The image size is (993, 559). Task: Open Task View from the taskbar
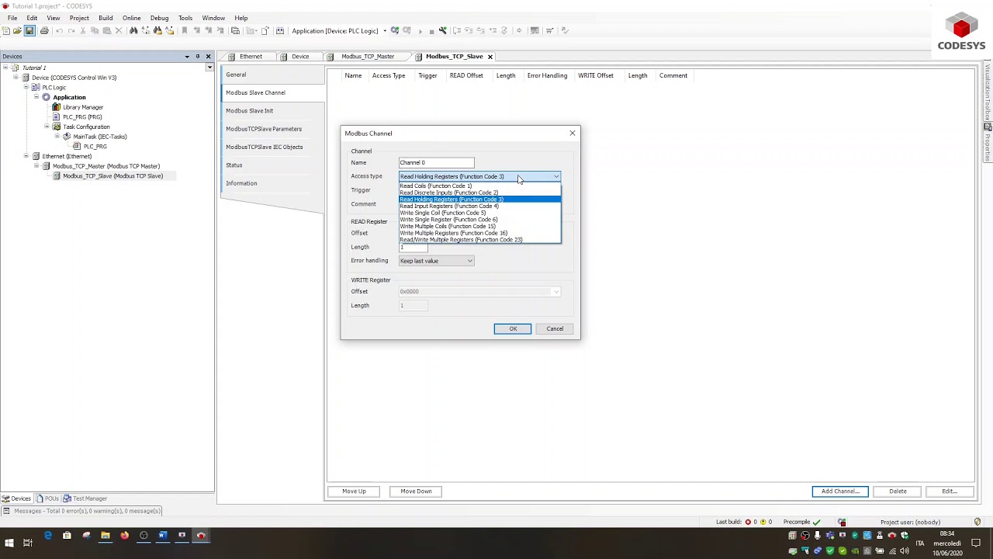point(27,543)
